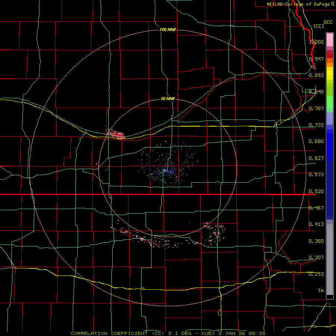This screenshot has height=336, width=336.
Task: Click the 0.840 legend value
Action: [316, 92]
